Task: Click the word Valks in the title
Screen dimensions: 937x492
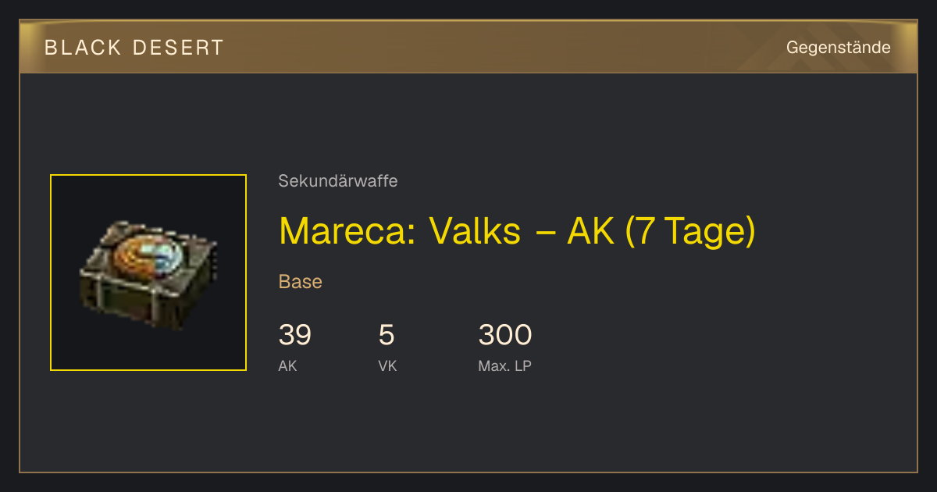Action: tap(475, 230)
